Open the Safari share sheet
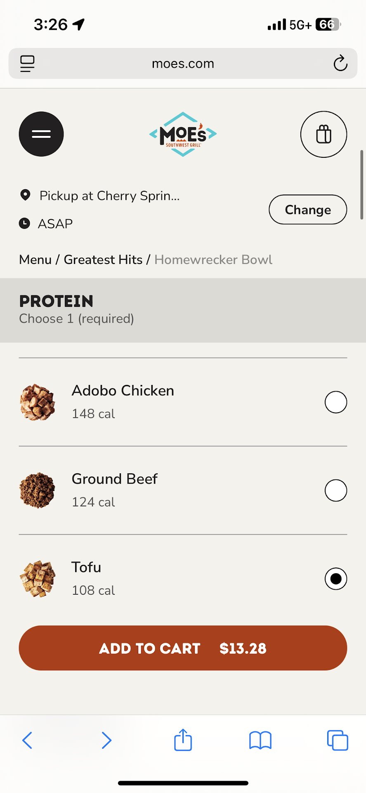Viewport: 366px width, 793px height. [x=183, y=740]
